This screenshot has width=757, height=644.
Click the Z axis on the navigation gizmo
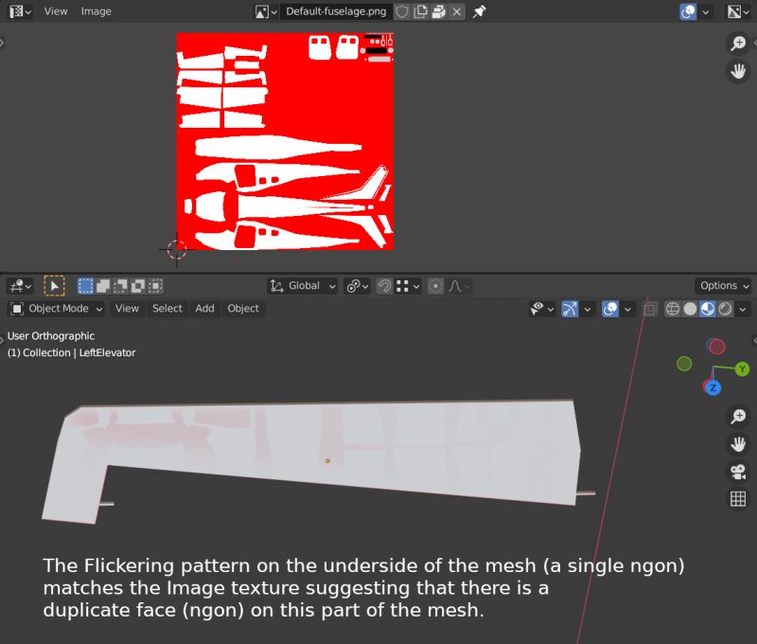[x=712, y=386]
